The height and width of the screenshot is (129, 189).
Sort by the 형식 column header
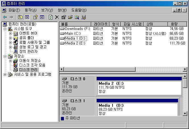point(115,24)
